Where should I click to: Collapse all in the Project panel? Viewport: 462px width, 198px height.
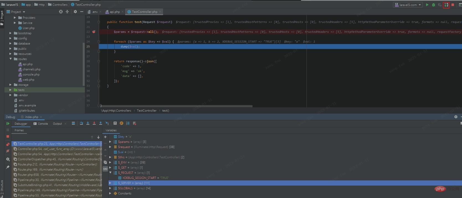click(x=67, y=12)
